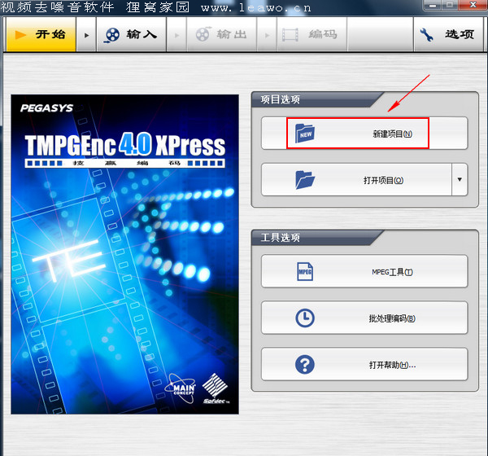Open the 选项 (Options) menu
This screenshot has height=456, width=488.
(448, 34)
